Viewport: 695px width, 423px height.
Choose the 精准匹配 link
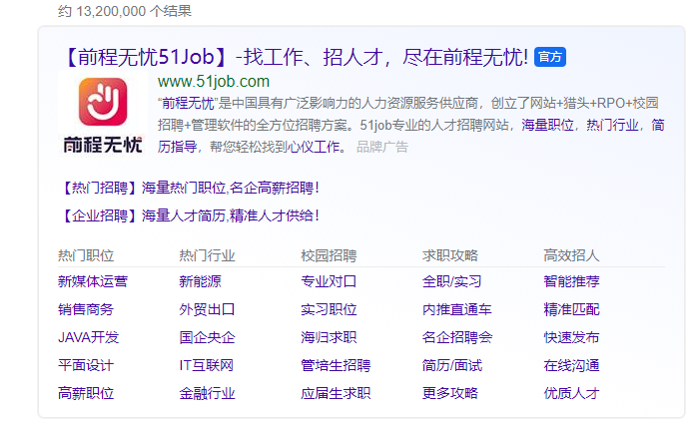tap(571, 309)
